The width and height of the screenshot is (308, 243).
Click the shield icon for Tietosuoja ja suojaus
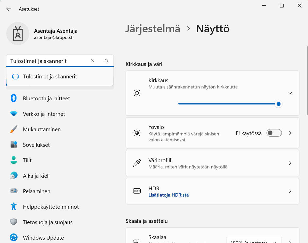14,222
